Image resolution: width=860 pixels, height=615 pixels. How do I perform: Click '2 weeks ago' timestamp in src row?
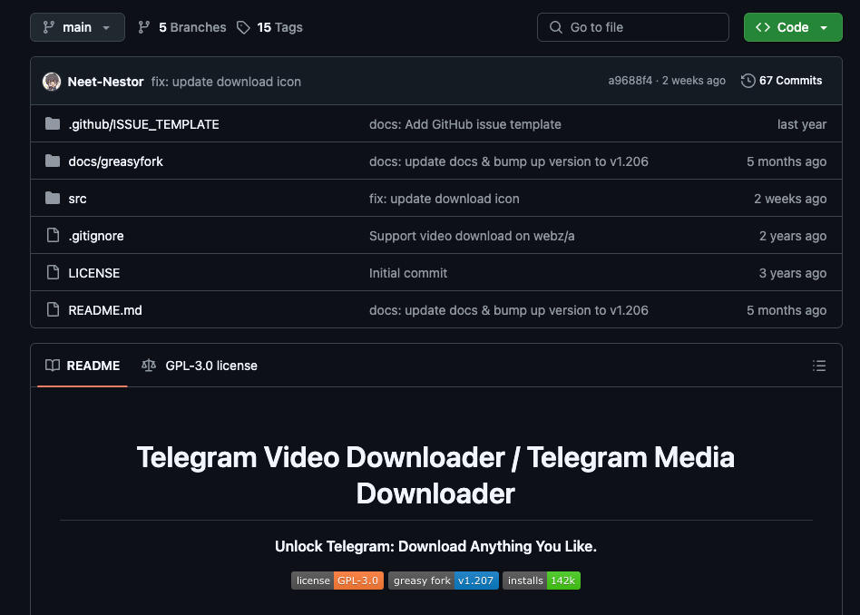pyautogui.click(x=790, y=200)
